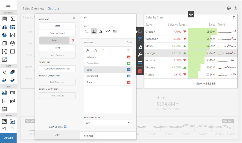242x143 pixels.
Task: Add a Range Filter item
Action: tap(4, 93)
